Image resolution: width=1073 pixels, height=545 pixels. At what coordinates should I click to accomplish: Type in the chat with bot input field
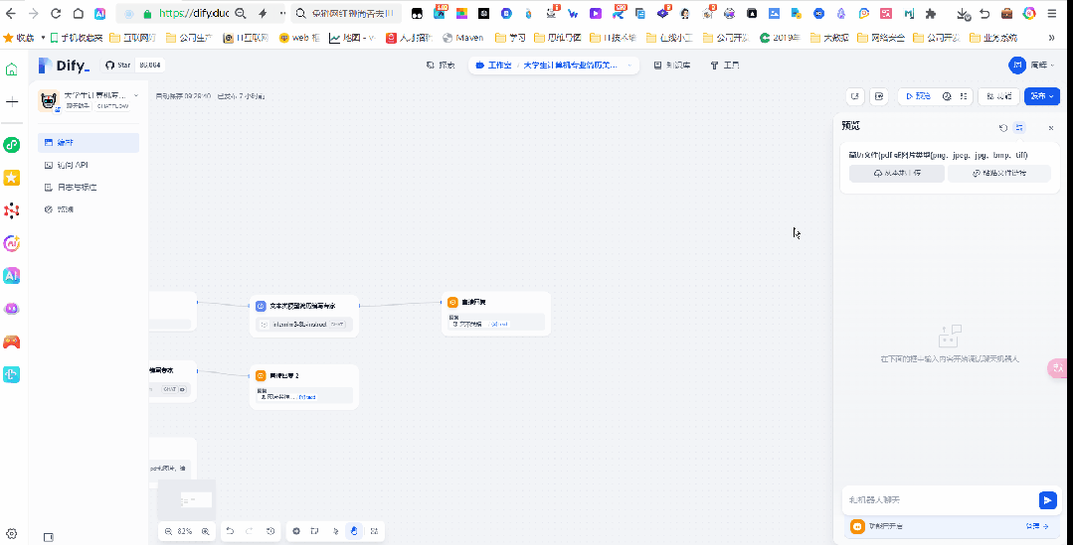935,500
